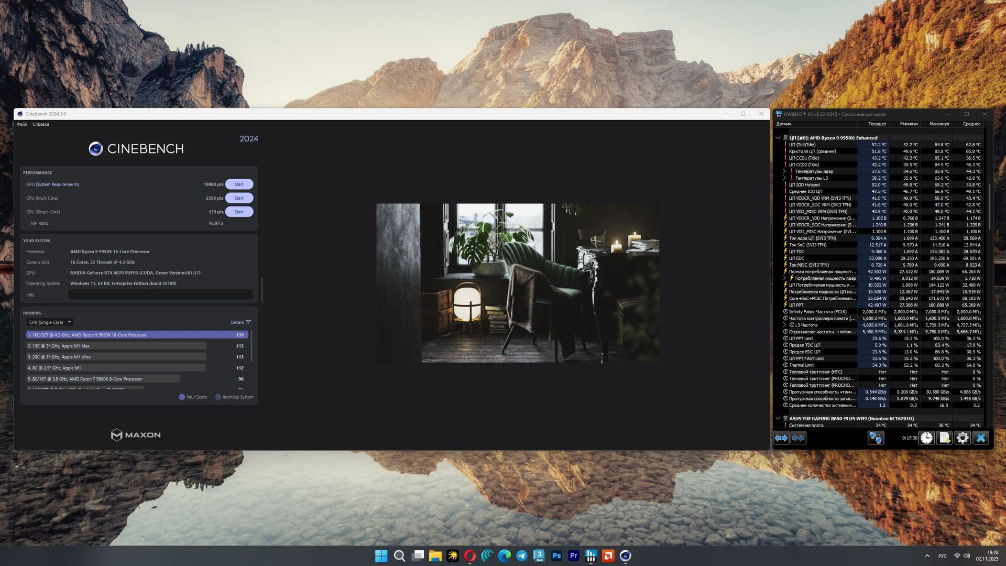The width and height of the screenshot is (1006, 566).
Task: Open Microsoft Edge from the taskbar
Action: click(x=504, y=556)
